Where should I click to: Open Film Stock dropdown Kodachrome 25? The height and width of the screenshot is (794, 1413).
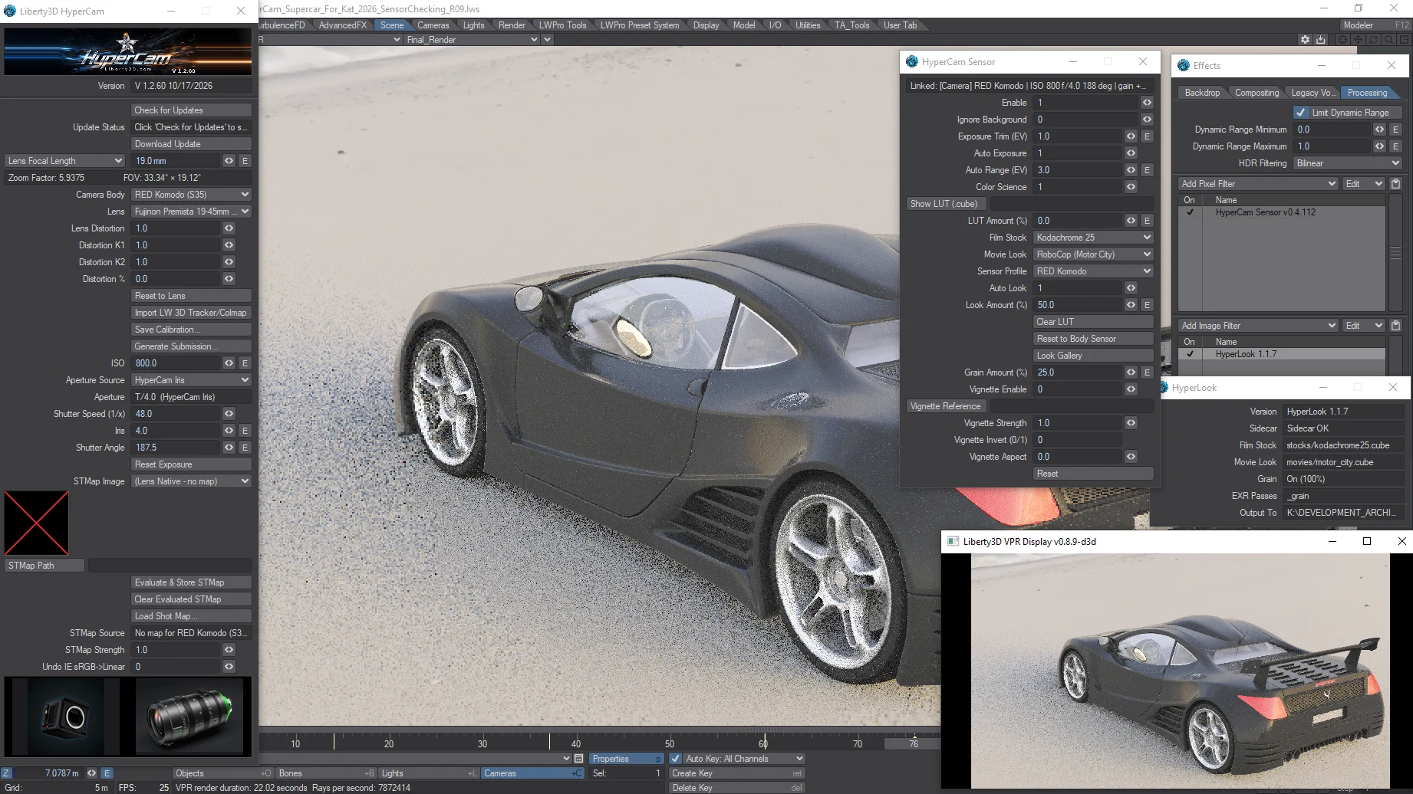(1093, 238)
